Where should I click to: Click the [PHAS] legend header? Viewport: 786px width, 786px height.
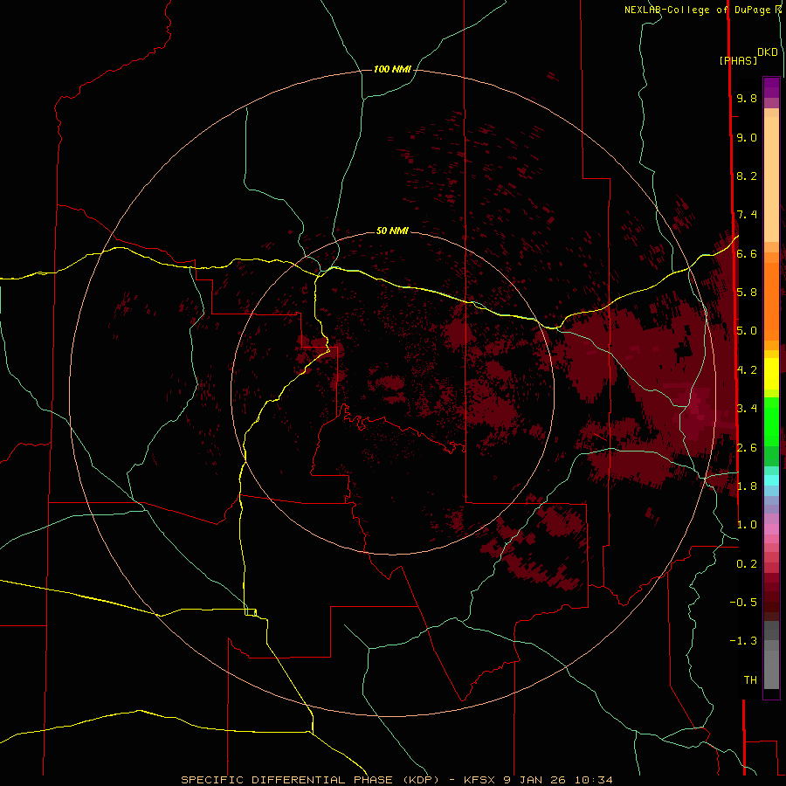[x=738, y=60]
